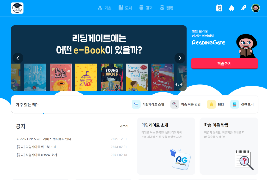
Task: Click the yellow star 랭킹 shortcut icon
Action: click(x=211, y=104)
